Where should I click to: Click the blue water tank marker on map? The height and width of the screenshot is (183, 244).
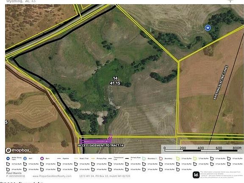[x=208, y=28]
